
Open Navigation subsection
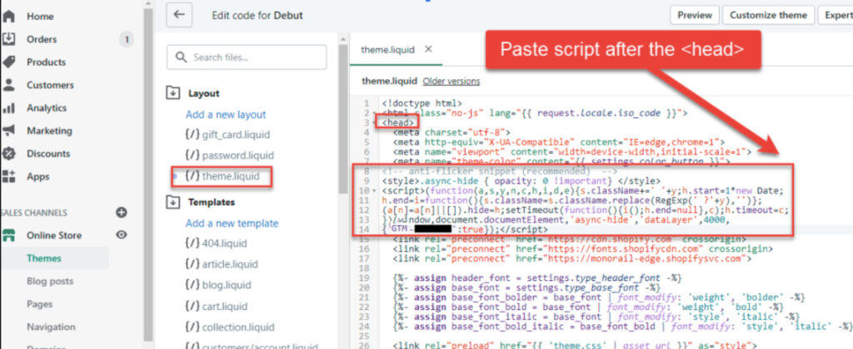[x=51, y=327]
